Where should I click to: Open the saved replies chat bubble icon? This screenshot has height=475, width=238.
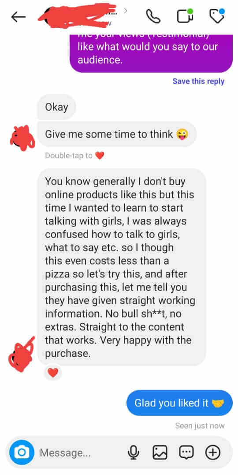click(x=186, y=453)
